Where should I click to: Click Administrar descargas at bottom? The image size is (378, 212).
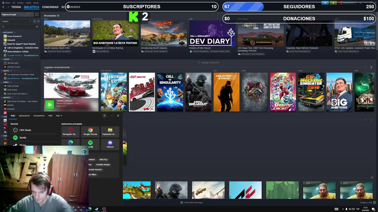[192, 203]
